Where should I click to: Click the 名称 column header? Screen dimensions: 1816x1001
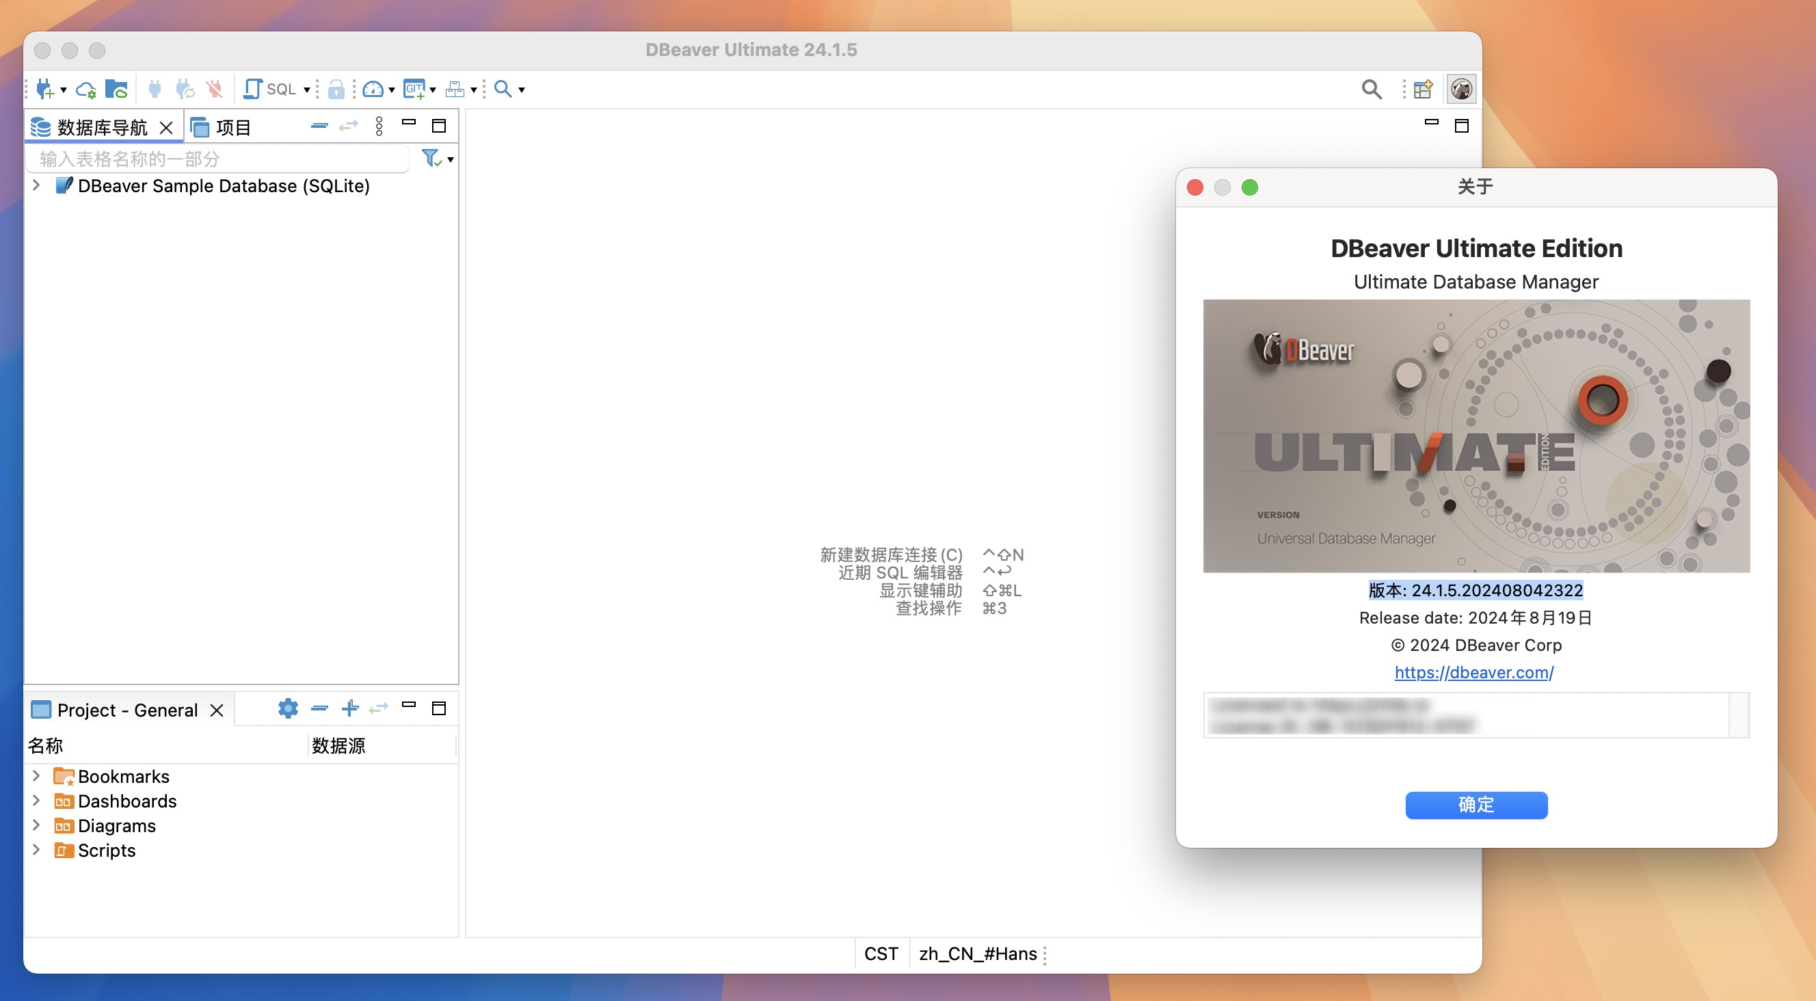166,745
